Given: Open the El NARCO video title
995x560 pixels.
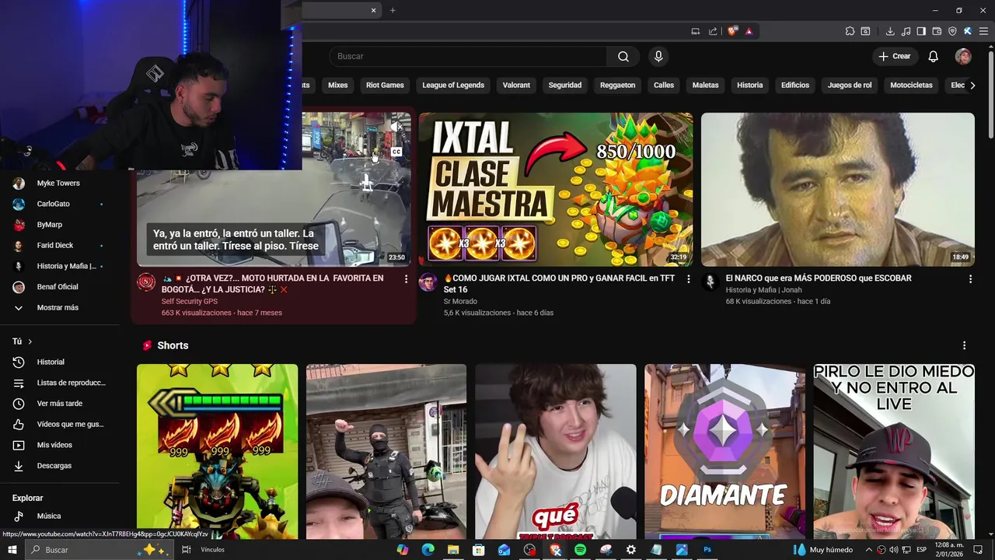Looking at the screenshot, I should [819, 278].
